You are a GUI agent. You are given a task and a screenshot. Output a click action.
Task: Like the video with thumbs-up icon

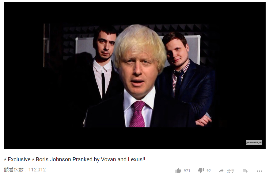click(x=178, y=170)
